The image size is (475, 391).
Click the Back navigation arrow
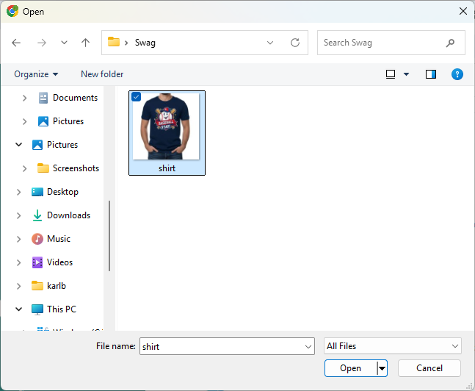17,43
